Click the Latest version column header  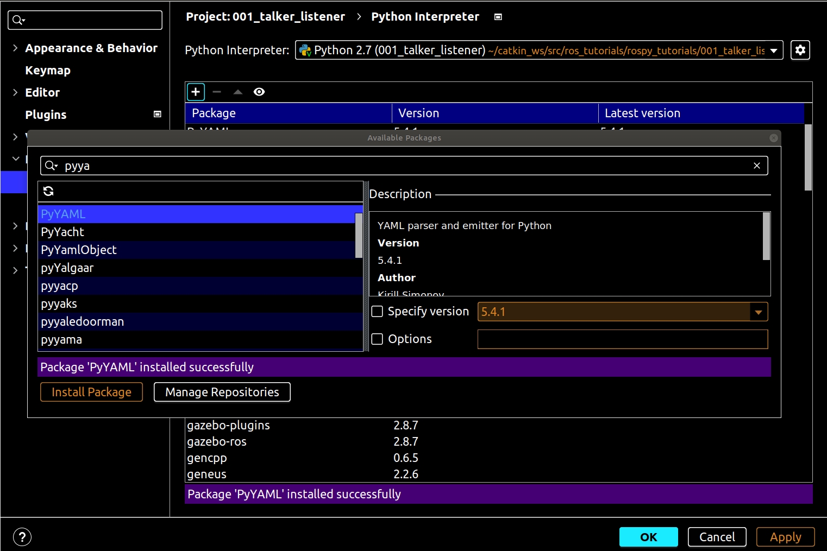click(701, 113)
